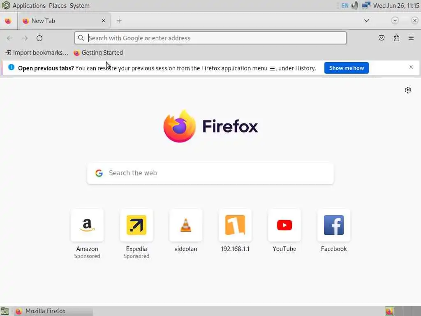The width and height of the screenshot is (421, 316).
Task: Select the New Tab tab
Action: 65,21
